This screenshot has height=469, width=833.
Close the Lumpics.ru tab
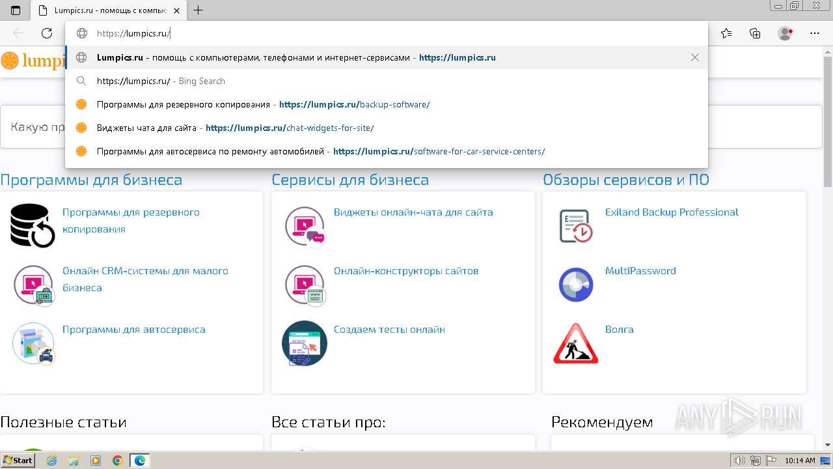pos(176,10)
